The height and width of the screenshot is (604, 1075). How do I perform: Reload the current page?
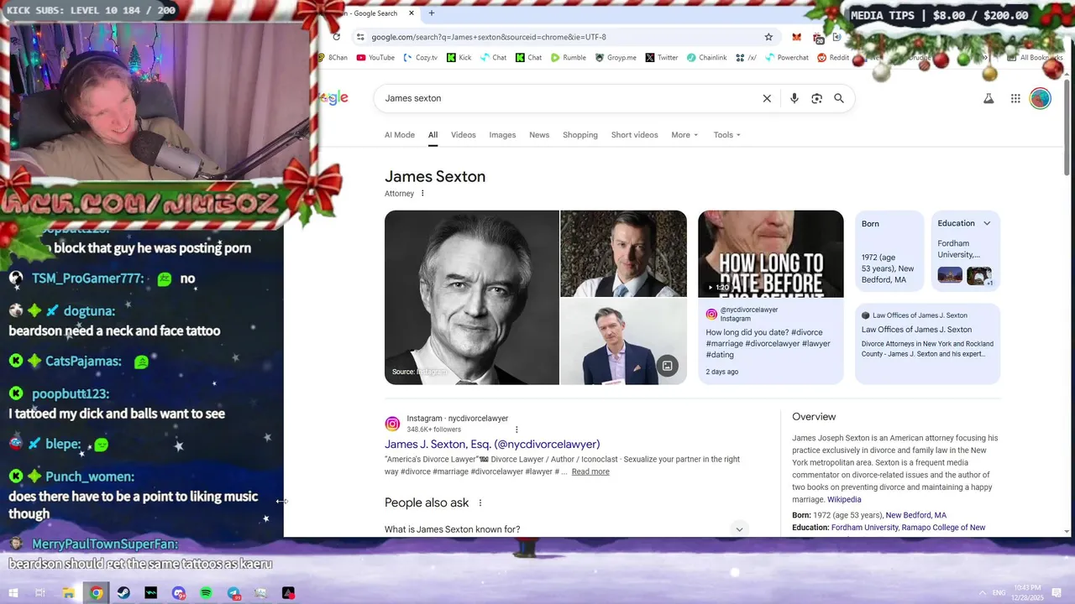(337, 37)
